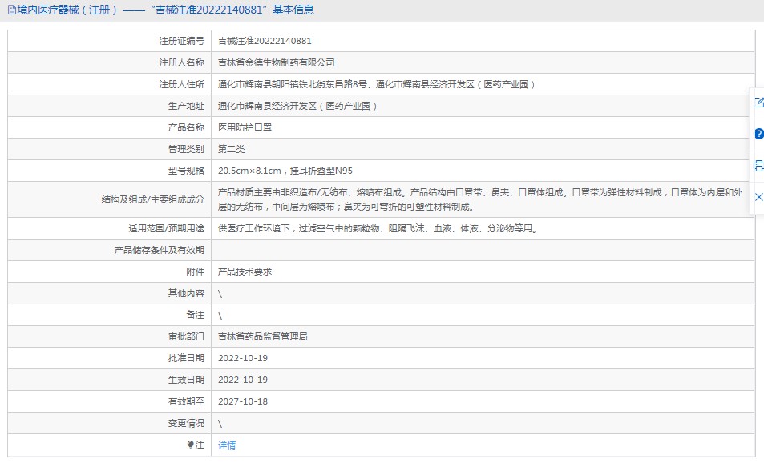The height and width of the screenshot is (463, 764).
Task: Click model spec 20.5cm×8.1cm，挂耳折叠型N95
Action: [285, 171]
